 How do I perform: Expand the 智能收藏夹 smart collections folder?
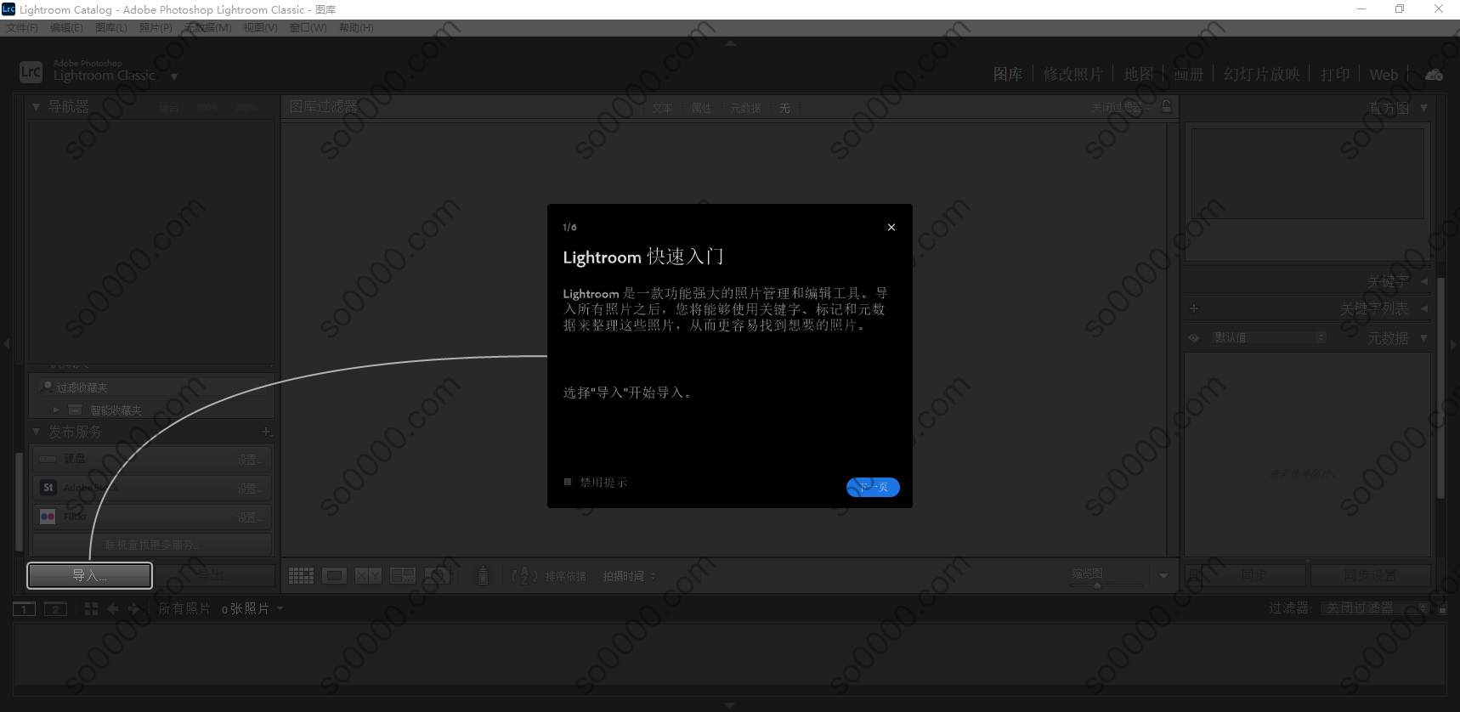click(x=56, y=410)
